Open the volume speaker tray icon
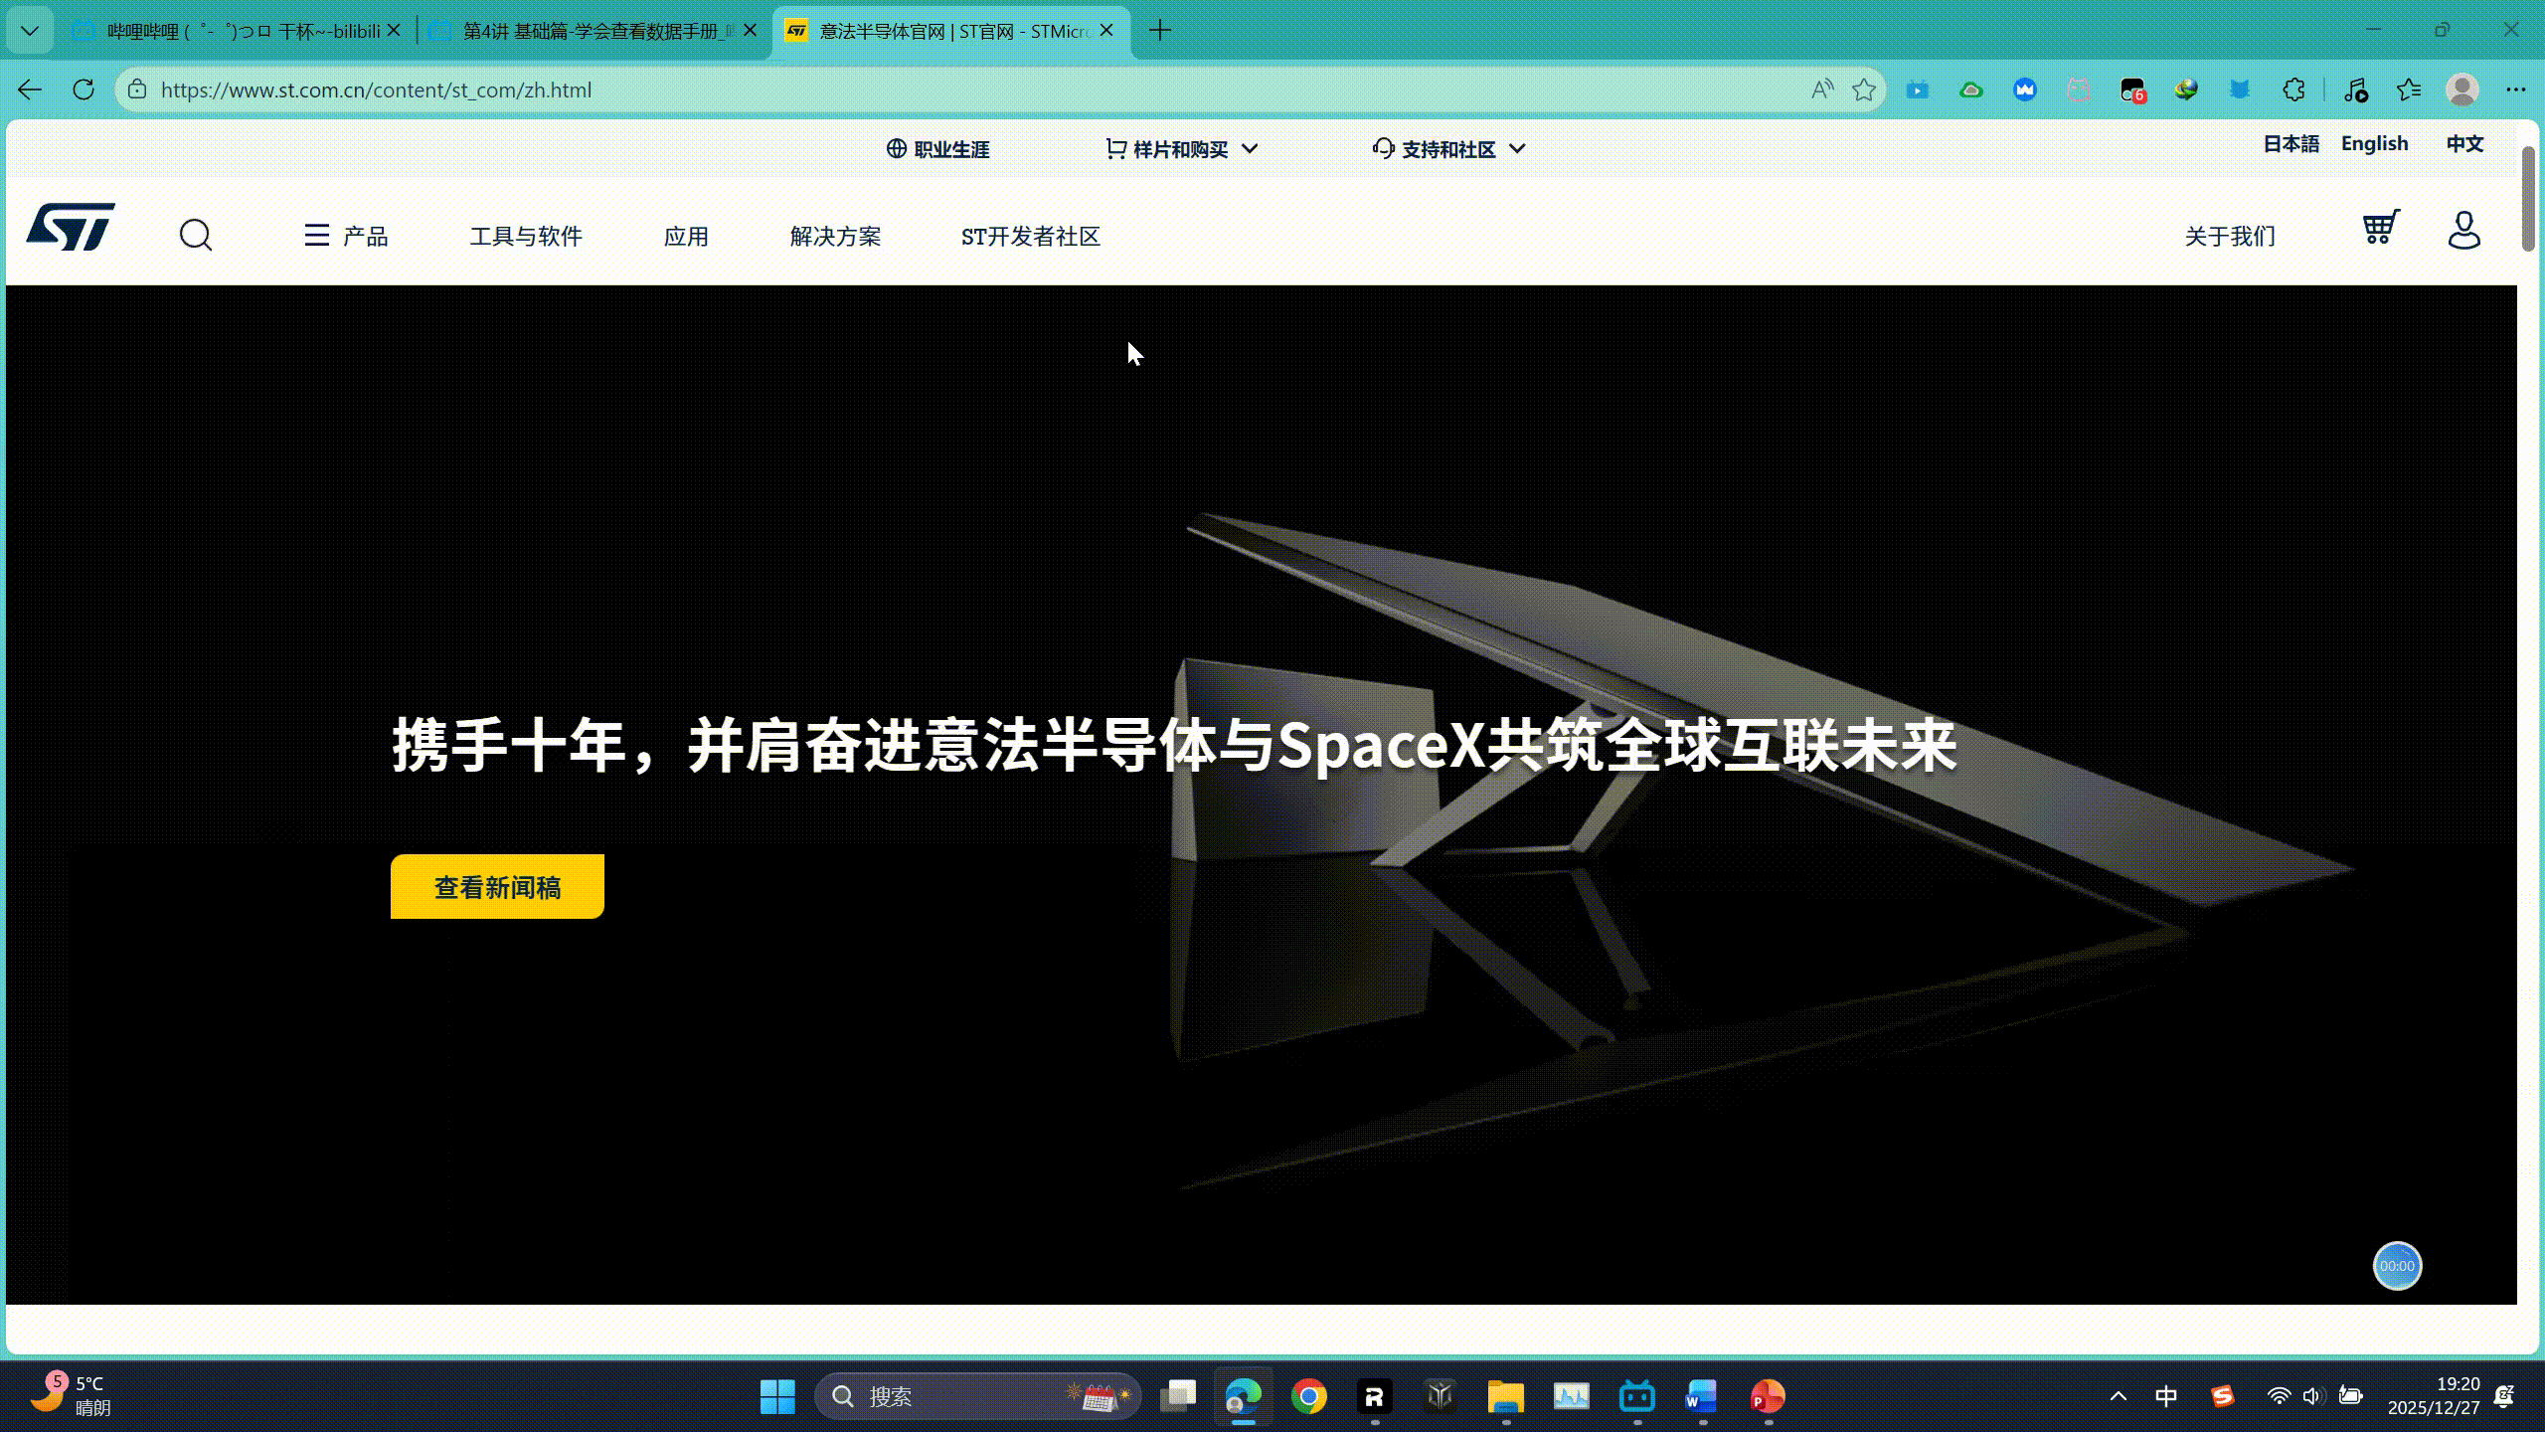The width and height of the screenshot is (2545, 1432). (x=2313, y=1396)
